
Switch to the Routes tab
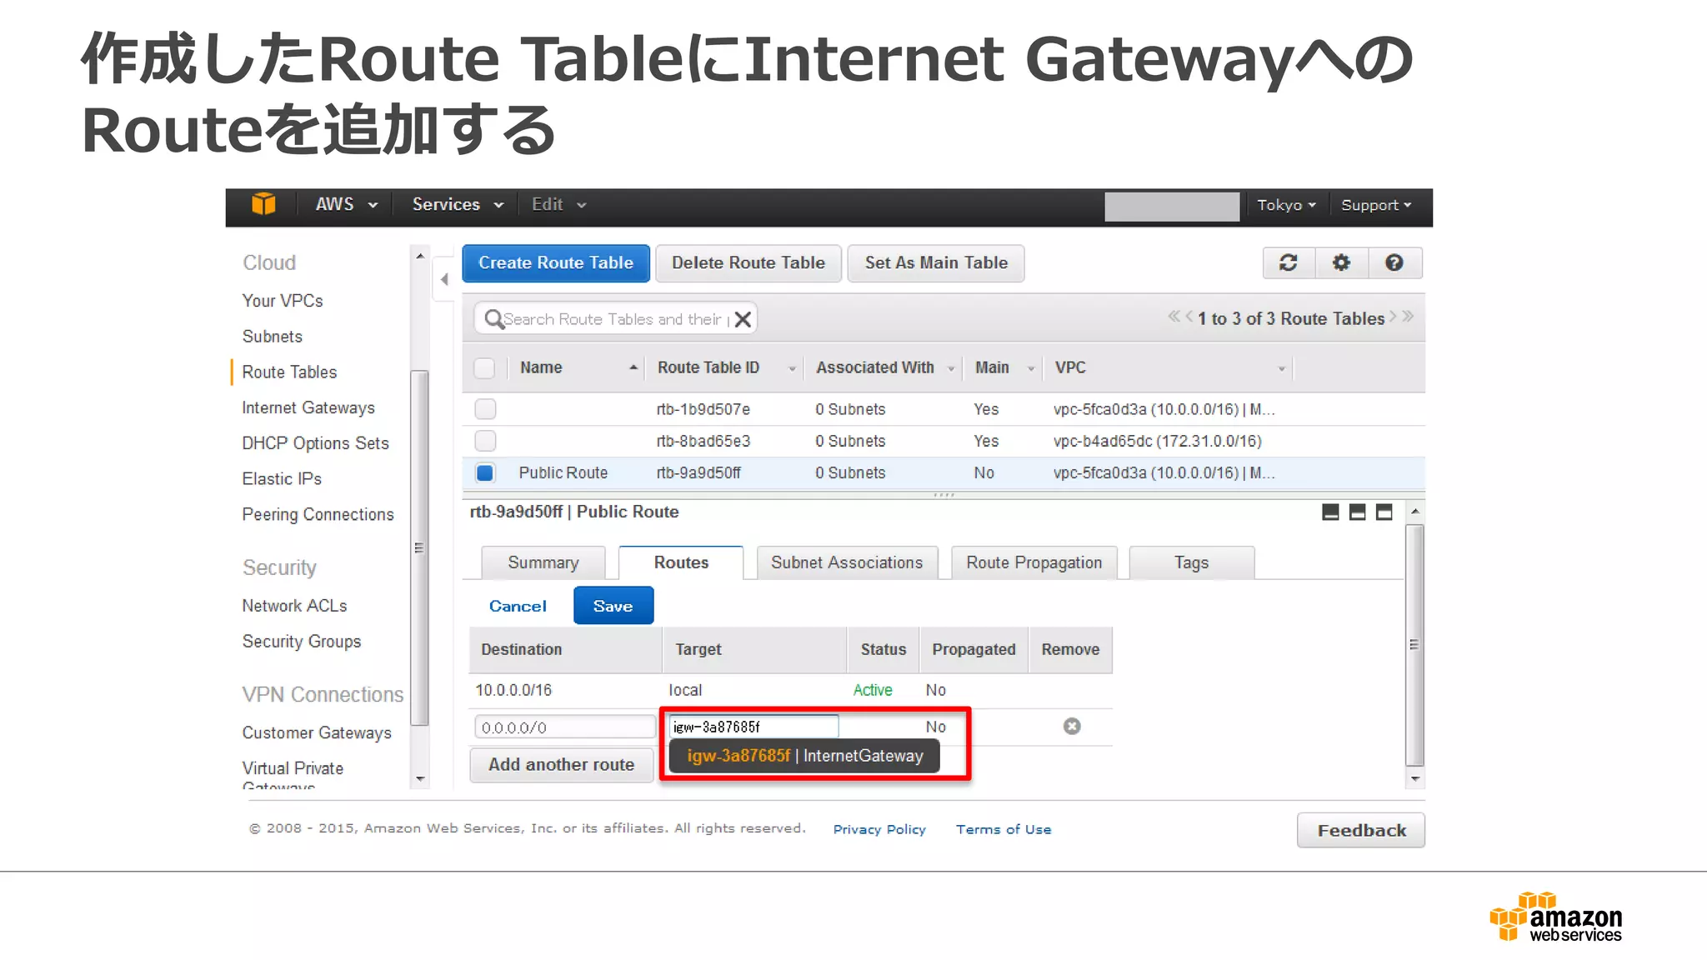pyautogui.click(x=681, y=562)
